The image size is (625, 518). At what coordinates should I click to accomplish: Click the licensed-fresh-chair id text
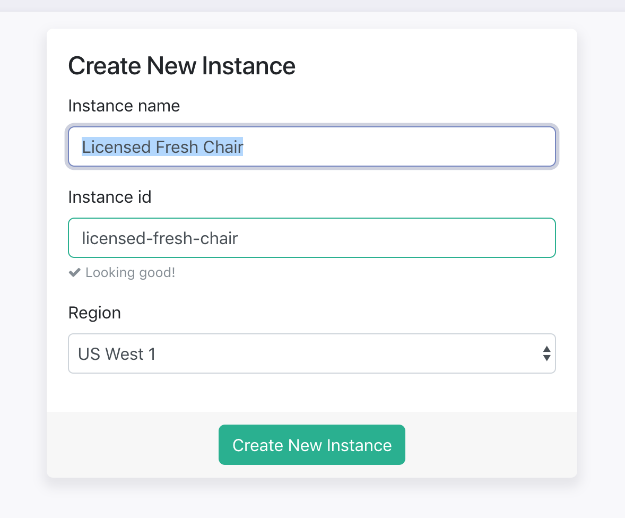160,238
